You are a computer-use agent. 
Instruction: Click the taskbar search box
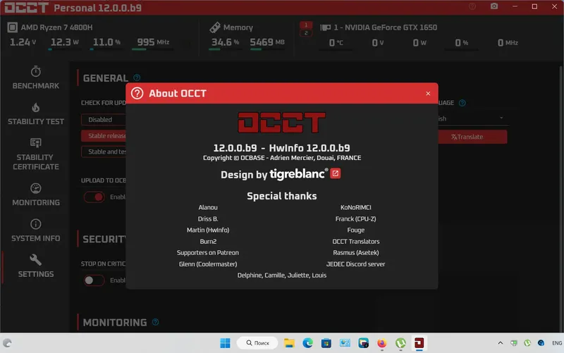click(x=257, y=343)
